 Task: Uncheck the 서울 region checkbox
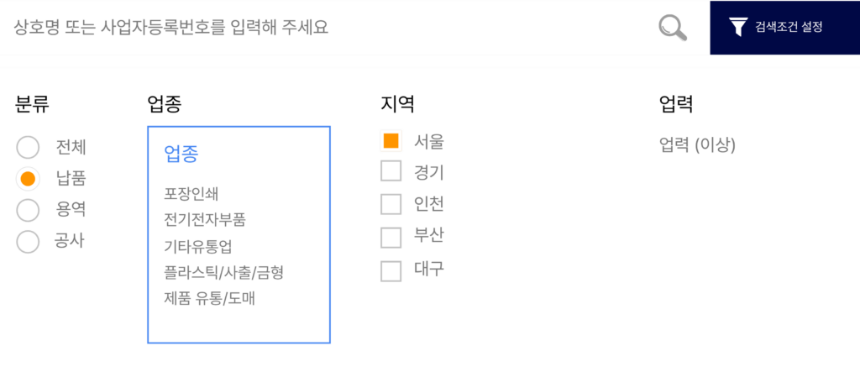tap(391, 141)
